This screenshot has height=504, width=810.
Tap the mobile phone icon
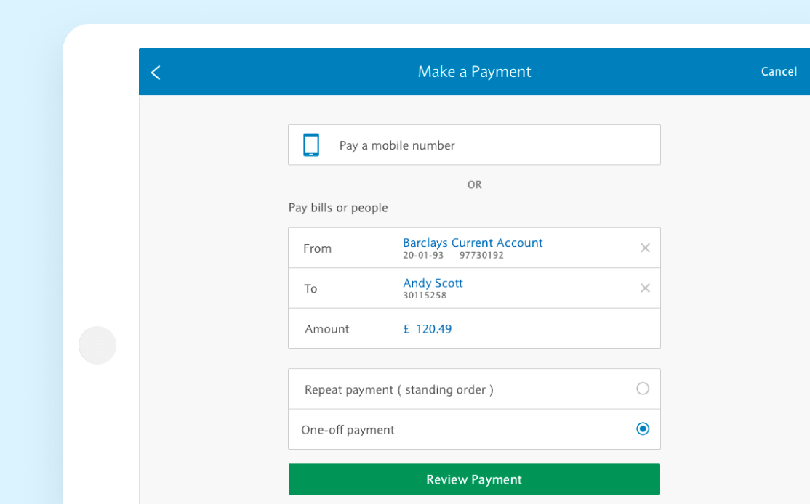pos(311,145)
